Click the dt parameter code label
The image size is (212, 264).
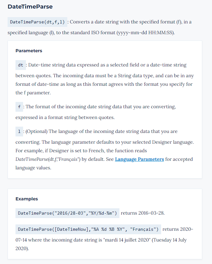21,65
